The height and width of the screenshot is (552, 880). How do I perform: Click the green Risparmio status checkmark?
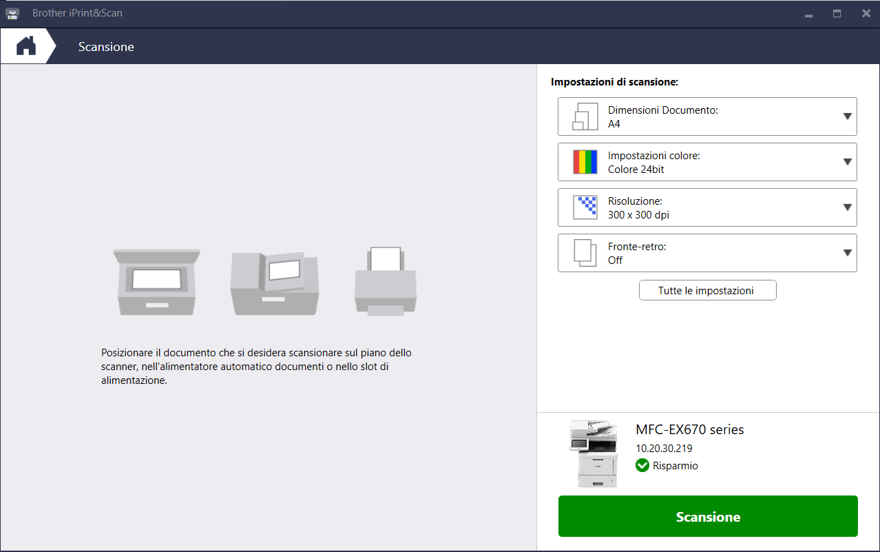(x=642, y=466)
